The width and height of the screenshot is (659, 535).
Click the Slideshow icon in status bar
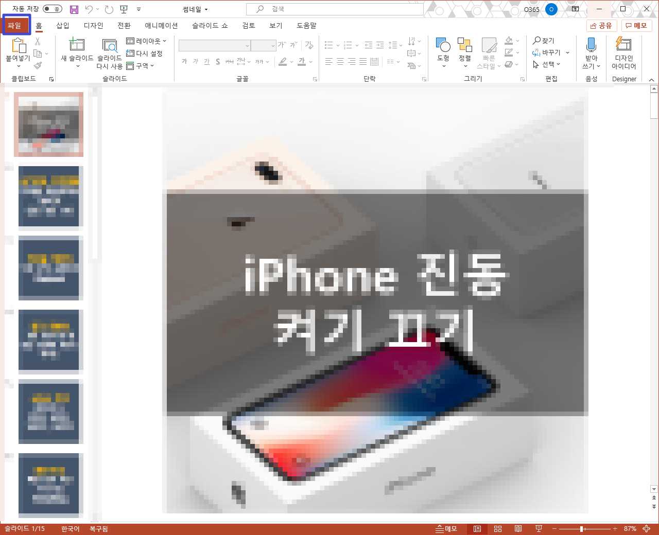[539, 529]
